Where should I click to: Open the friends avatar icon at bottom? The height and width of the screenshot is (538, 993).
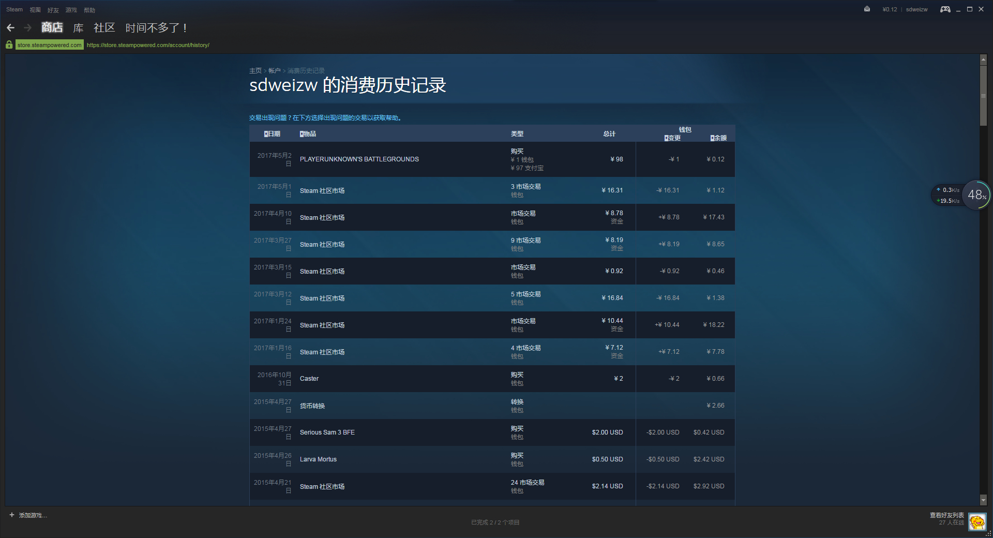pyautogui.click(x=977, y=522)
